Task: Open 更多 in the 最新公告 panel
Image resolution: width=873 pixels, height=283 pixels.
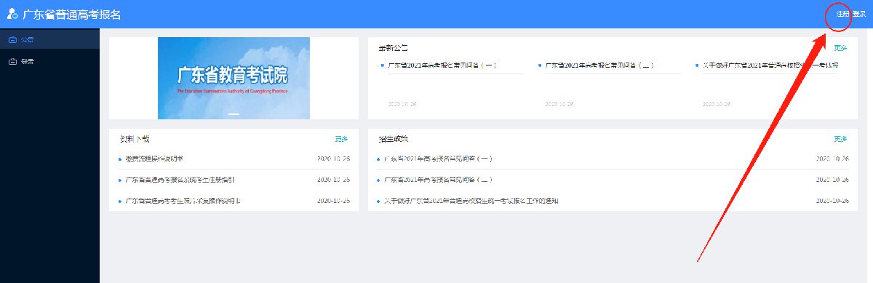Action: tap(840, 48)
